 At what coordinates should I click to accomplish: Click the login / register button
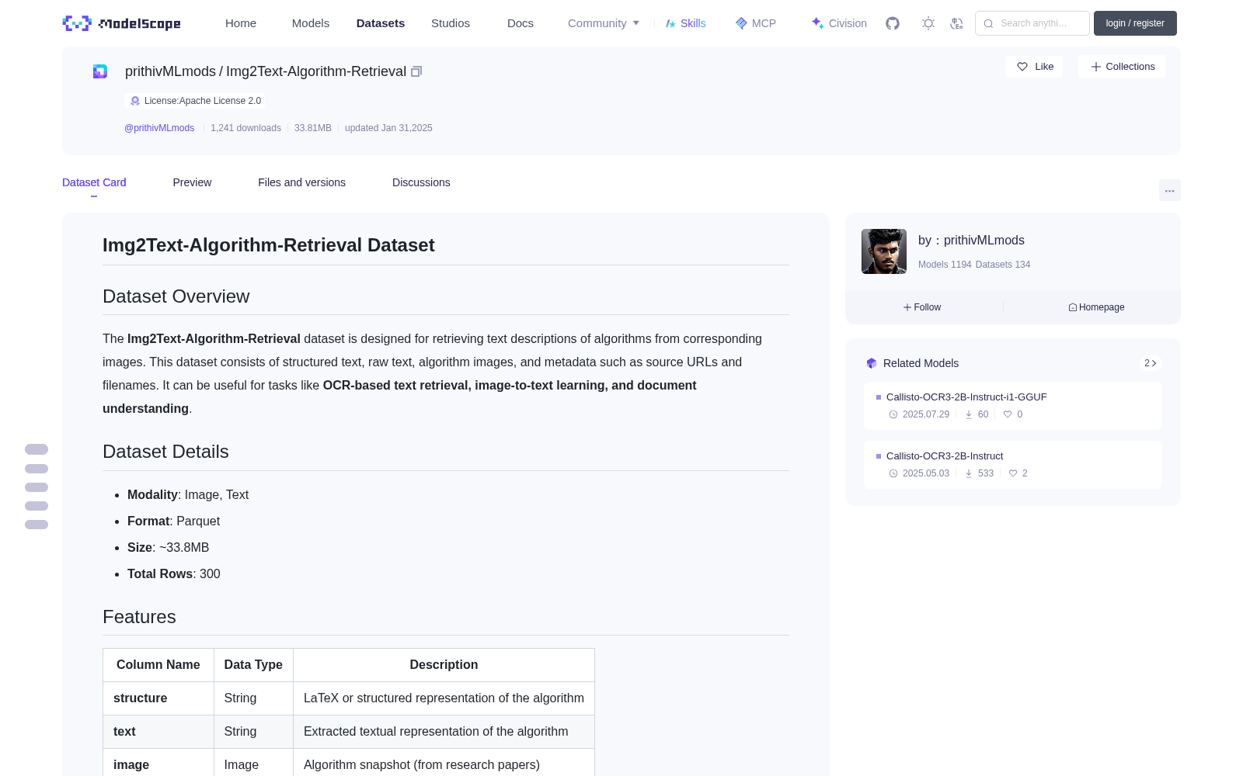point(1135,23)
